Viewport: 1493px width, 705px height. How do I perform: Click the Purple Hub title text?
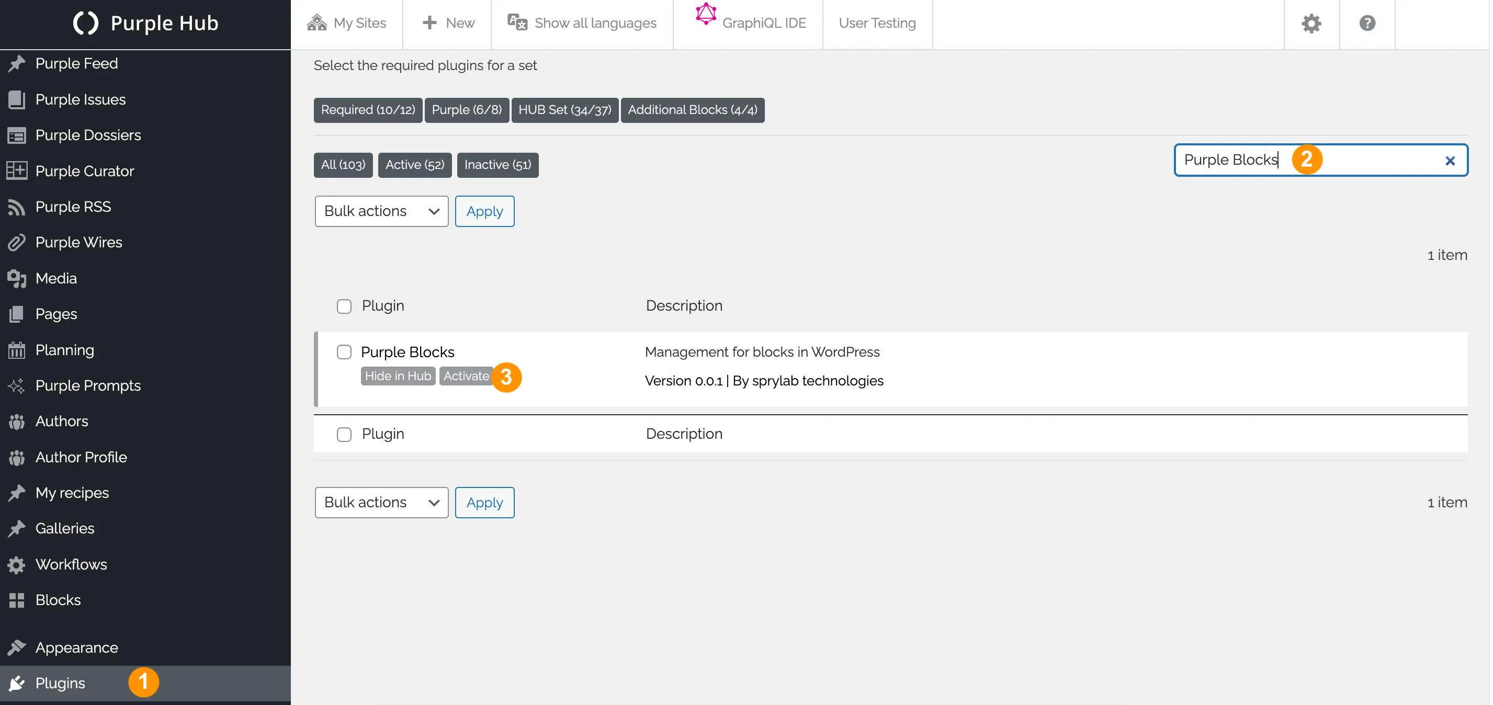pyautogui.click(x=165, y=23)
